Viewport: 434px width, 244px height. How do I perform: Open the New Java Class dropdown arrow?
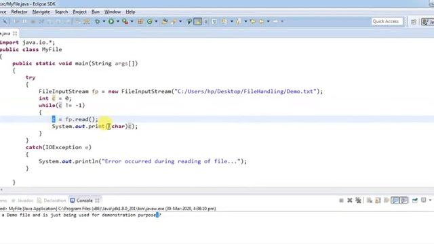point(156,21)
